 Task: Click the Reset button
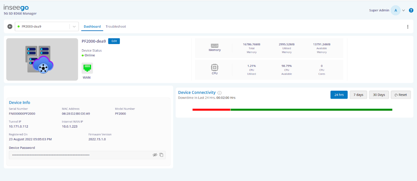[401, 95]
